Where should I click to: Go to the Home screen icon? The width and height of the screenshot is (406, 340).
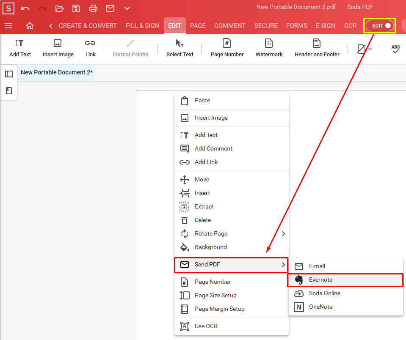[x=30, y=26]
